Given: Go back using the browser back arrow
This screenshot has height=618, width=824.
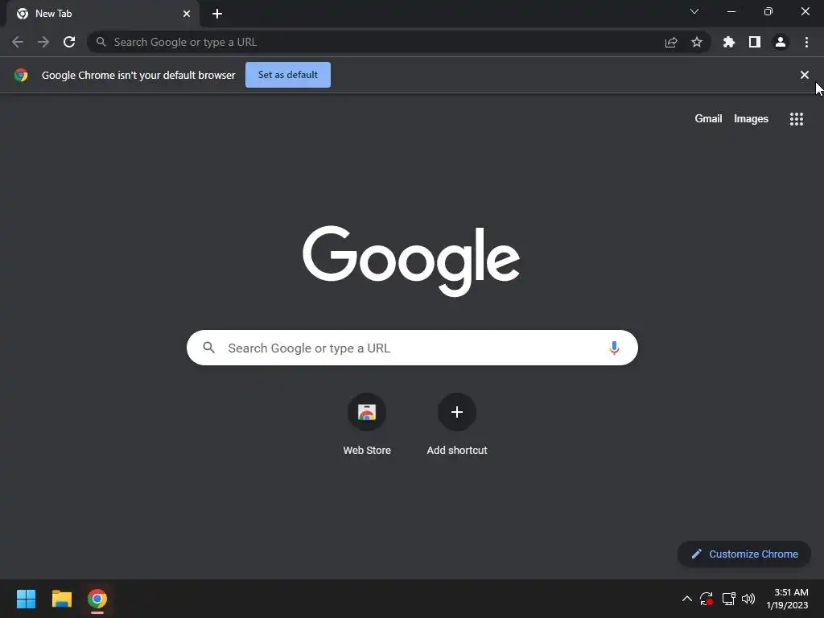Looking at the screenshot, I should point(18,42).
